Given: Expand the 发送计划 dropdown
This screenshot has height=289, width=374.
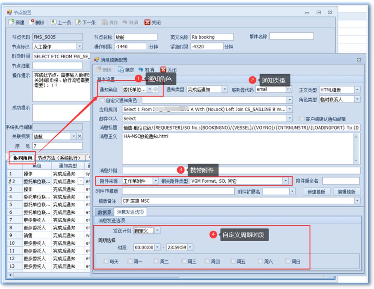Looking at the screenshot, I should tap(157, 231).
